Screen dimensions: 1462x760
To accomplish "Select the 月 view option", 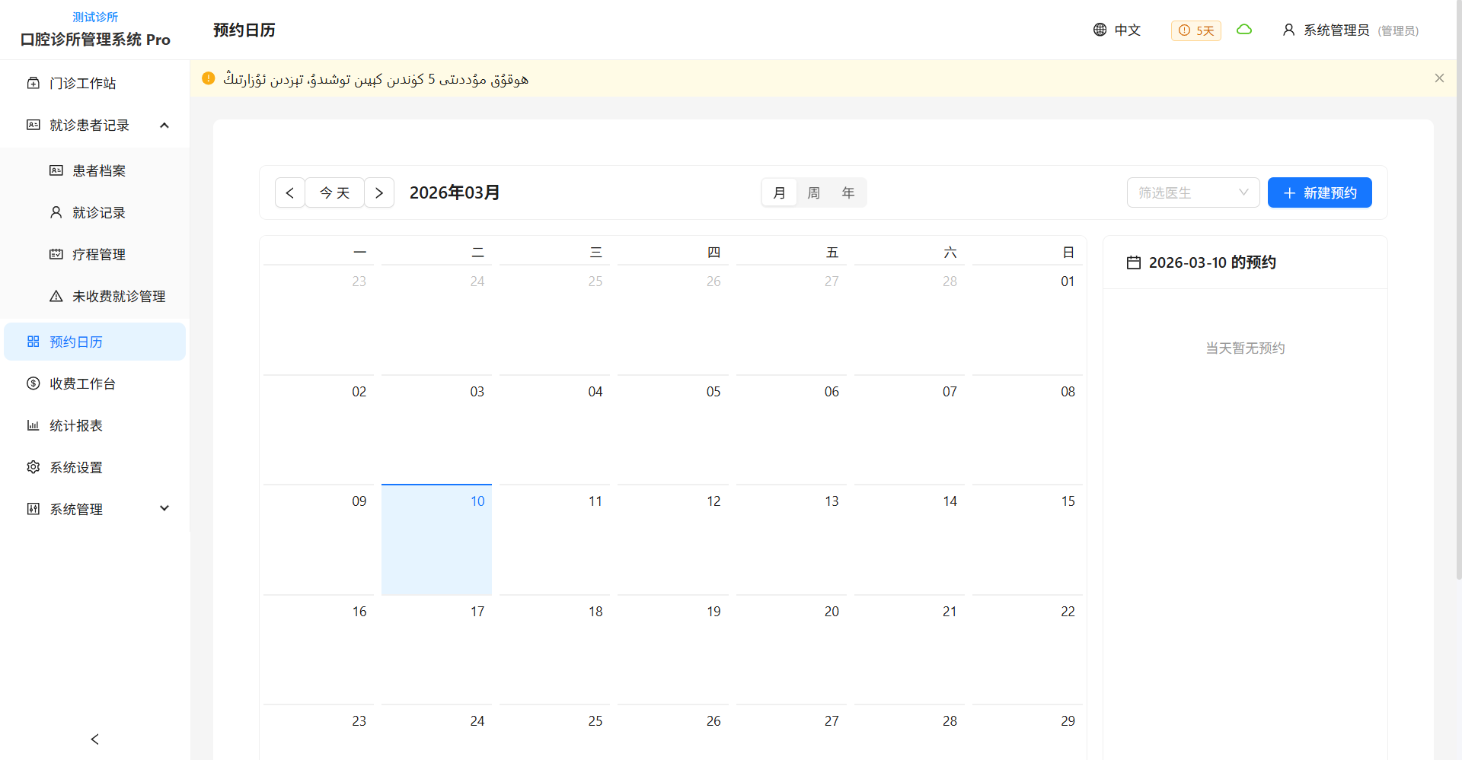I will [779, 192].
